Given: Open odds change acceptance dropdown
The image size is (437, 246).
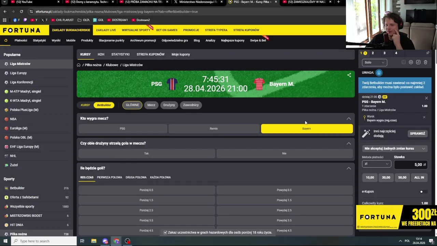Looking at the screenshot, I should [x=395, y=149].
